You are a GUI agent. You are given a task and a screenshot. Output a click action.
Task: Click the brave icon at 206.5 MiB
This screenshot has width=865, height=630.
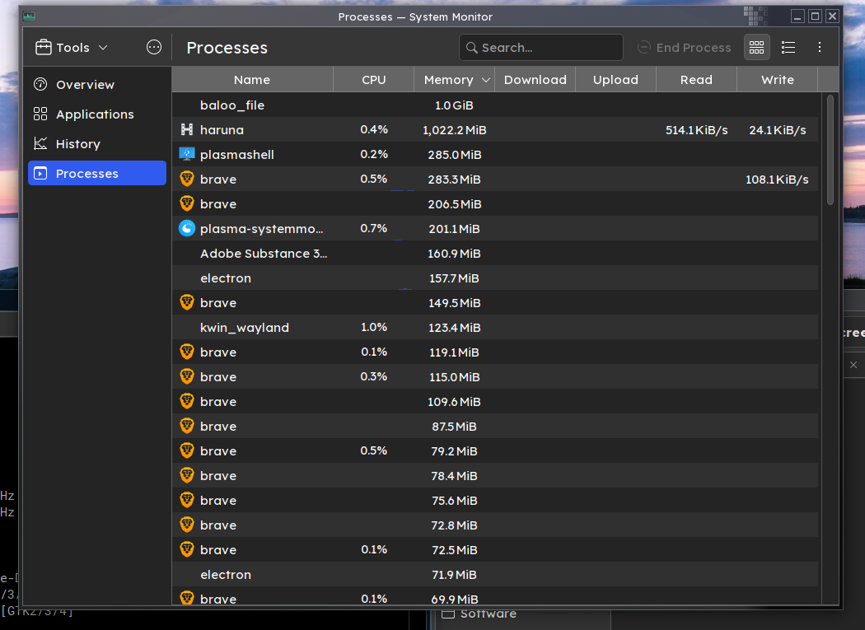click(x=187, y=203)
